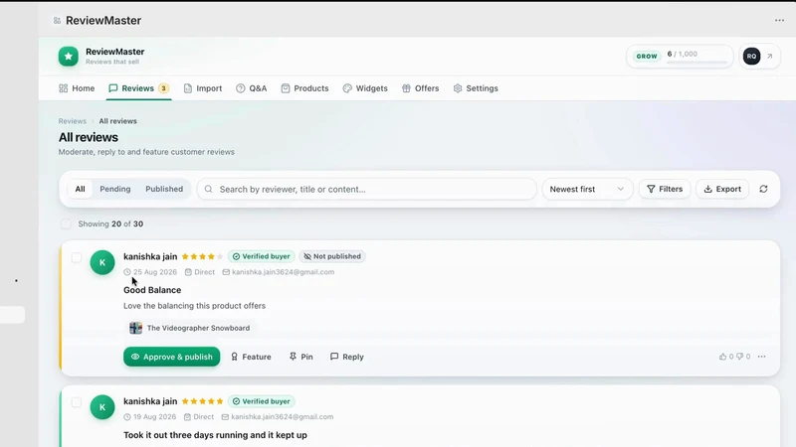Image resolution: width=796 pixels, height=447 pixels.
Task: Click Verified buyer badge on 19 Aug review
Action: [x=261, y=401]
